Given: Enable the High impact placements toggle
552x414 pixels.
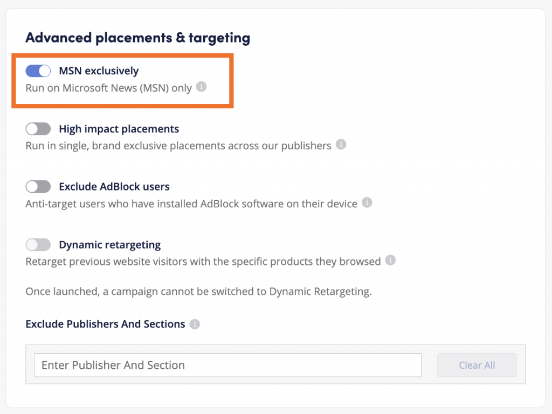Looking at the screenshot, I should click(x=38, y=129).
